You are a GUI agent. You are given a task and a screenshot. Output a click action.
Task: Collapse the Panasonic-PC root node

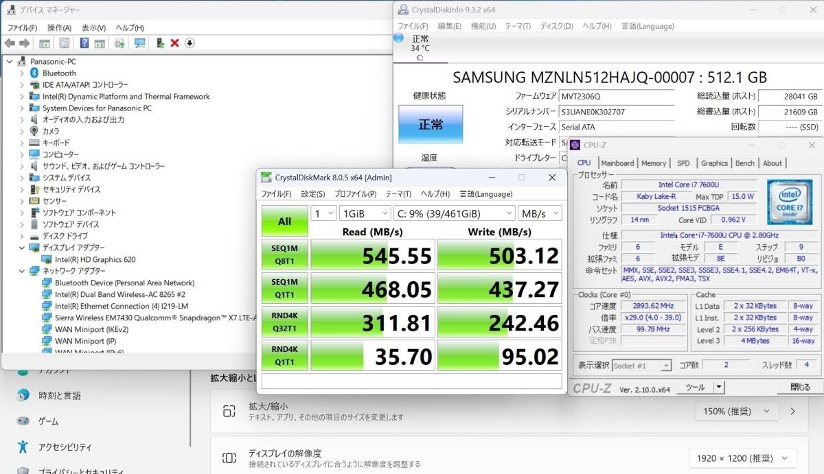9,61
